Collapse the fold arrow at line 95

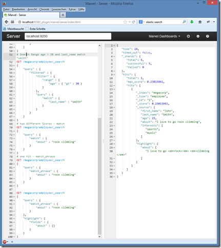pos(14,219)
